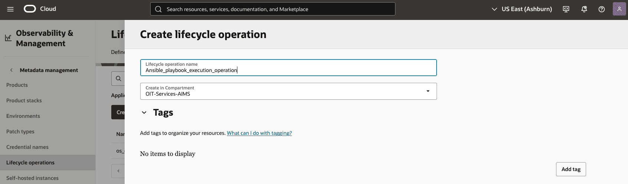
Task: Open Patch types in sidebar
Action: (x=20, y=132)
